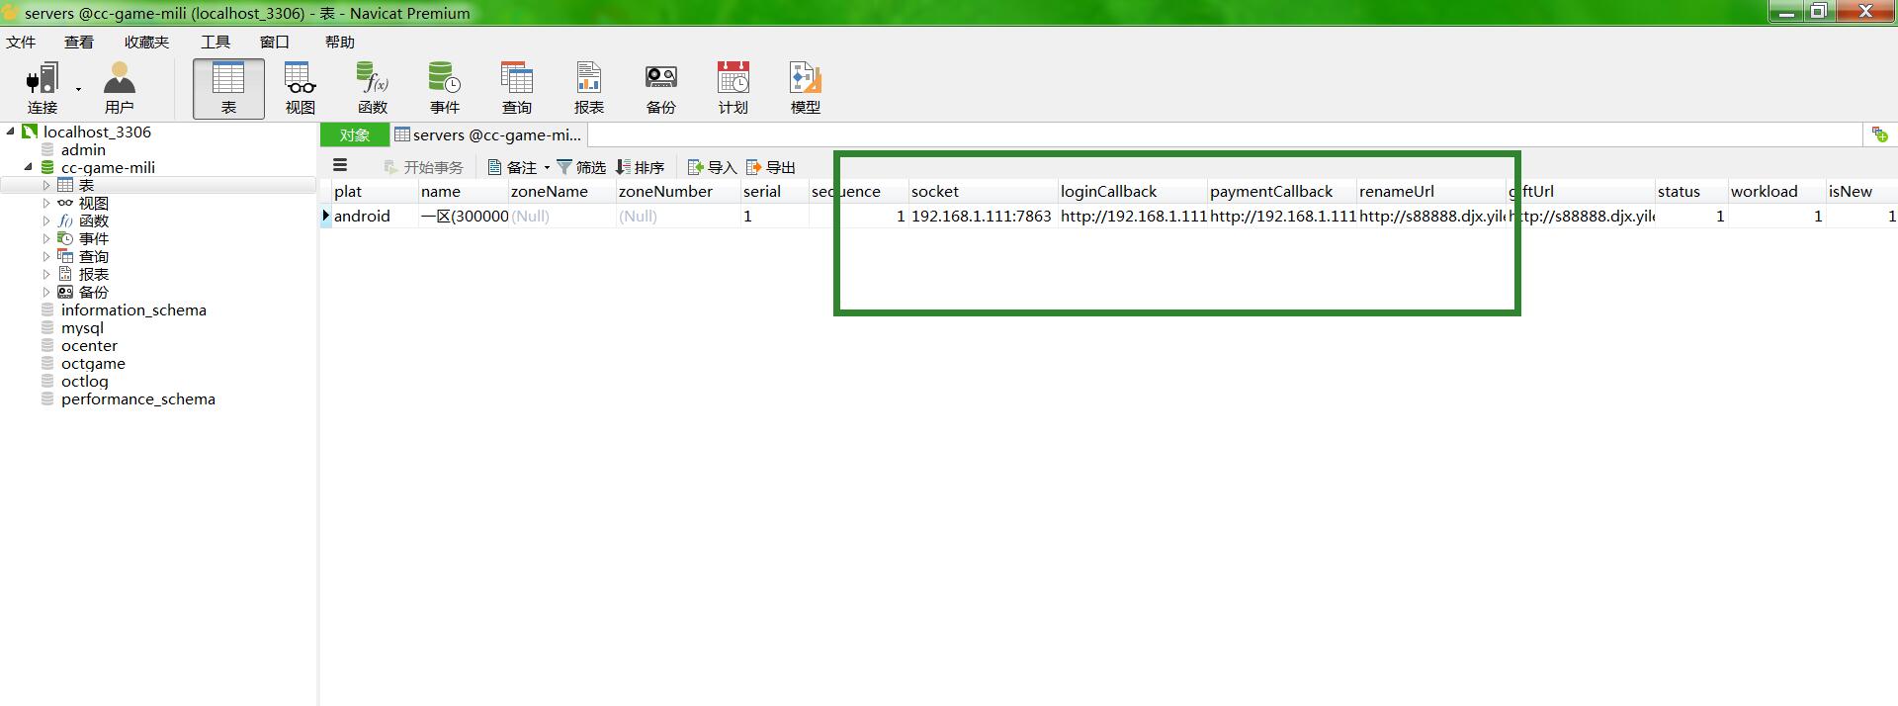Open the 备注 dropdown arrow
This screenshot has width=1898, height=706.
[547, 168]
